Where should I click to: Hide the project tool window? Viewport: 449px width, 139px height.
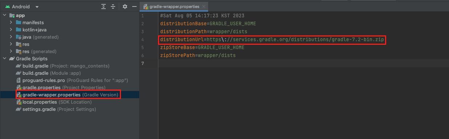134,6
